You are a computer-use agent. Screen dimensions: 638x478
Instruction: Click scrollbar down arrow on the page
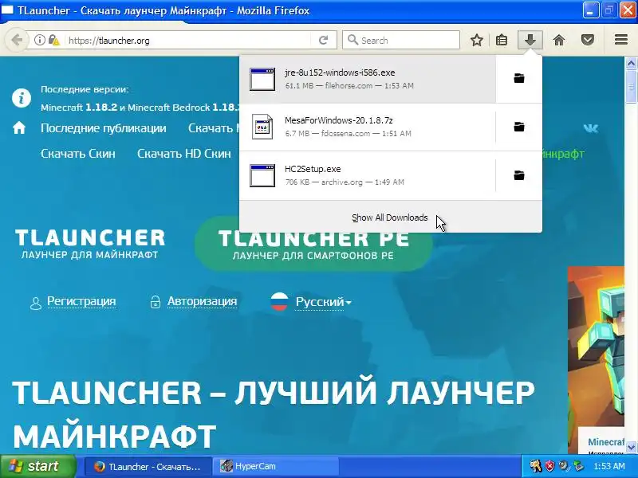tap(631, 448)
